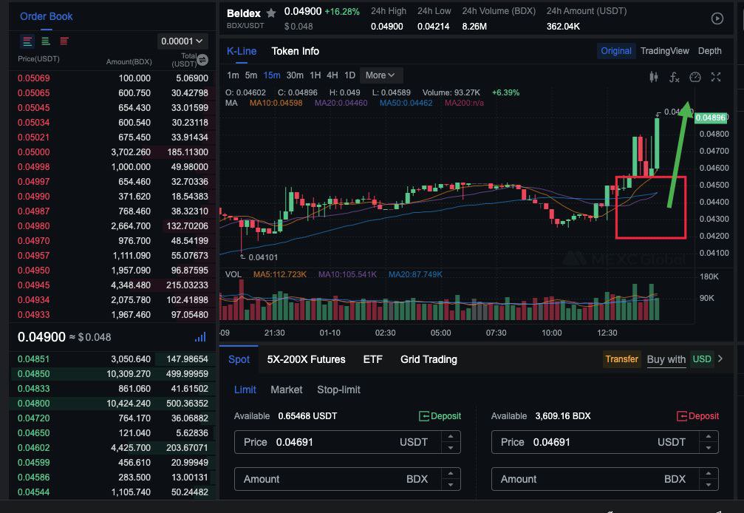
Task: Open the Grid Trading tab
Action: (429, 359)
